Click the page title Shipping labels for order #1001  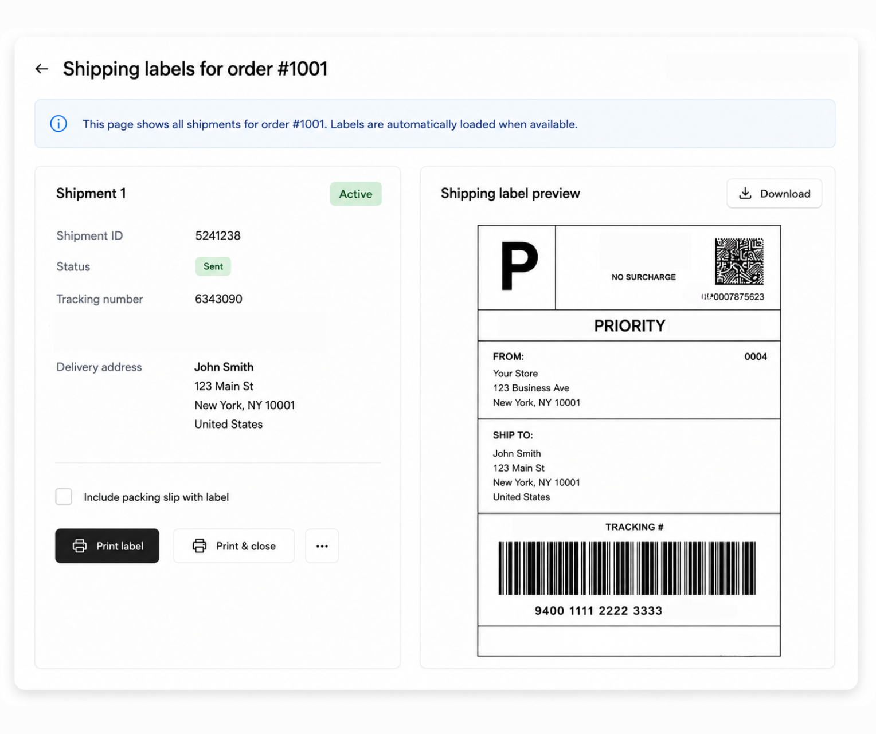pyautogui.click(x=195, y=69)
